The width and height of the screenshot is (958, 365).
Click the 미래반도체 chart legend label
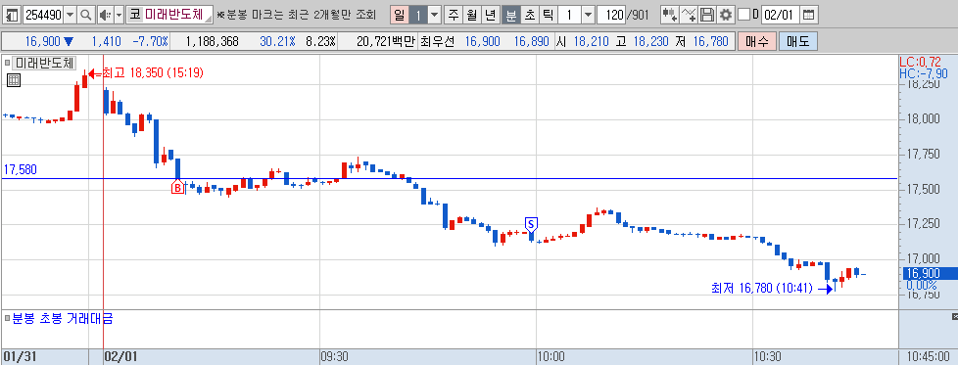(x=45, y=63)
